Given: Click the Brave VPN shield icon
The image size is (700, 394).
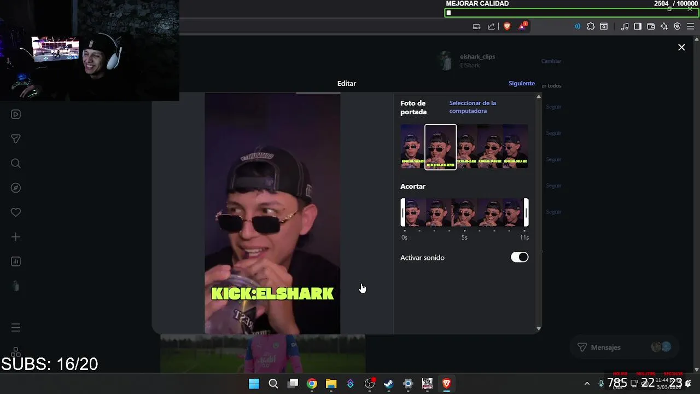Looking at the screenshot, I should [x=677, y=26].
